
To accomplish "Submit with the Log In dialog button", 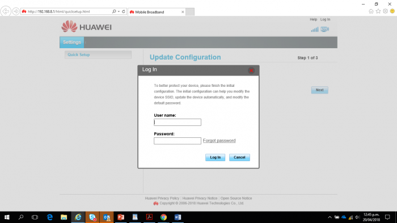I will pyautogui.click(x=215, y=157).
